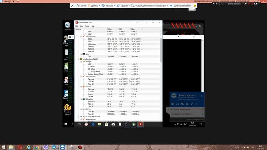Viewport: 267px width, 150px height.
Task: Open the remote notification center icon
Action: [x=200, y=124]
